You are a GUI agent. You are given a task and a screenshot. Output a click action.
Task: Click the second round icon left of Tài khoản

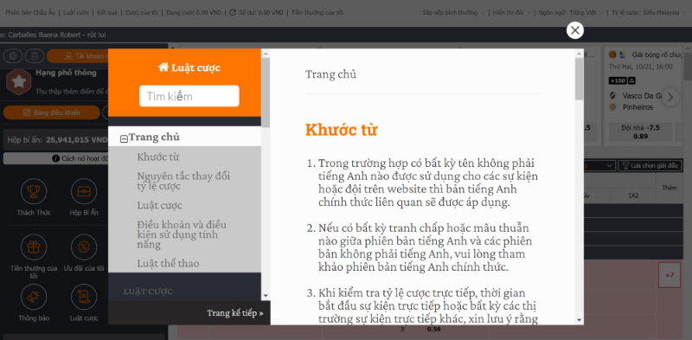[x=34, y=56]
